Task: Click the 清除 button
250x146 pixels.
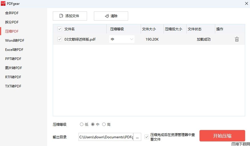Action: pyautogui.click(x=111, y=16)
